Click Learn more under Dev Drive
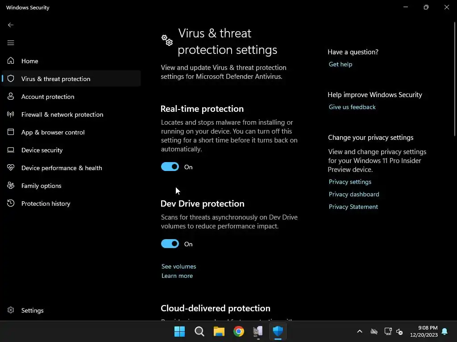457x342 pixels. 177,276
